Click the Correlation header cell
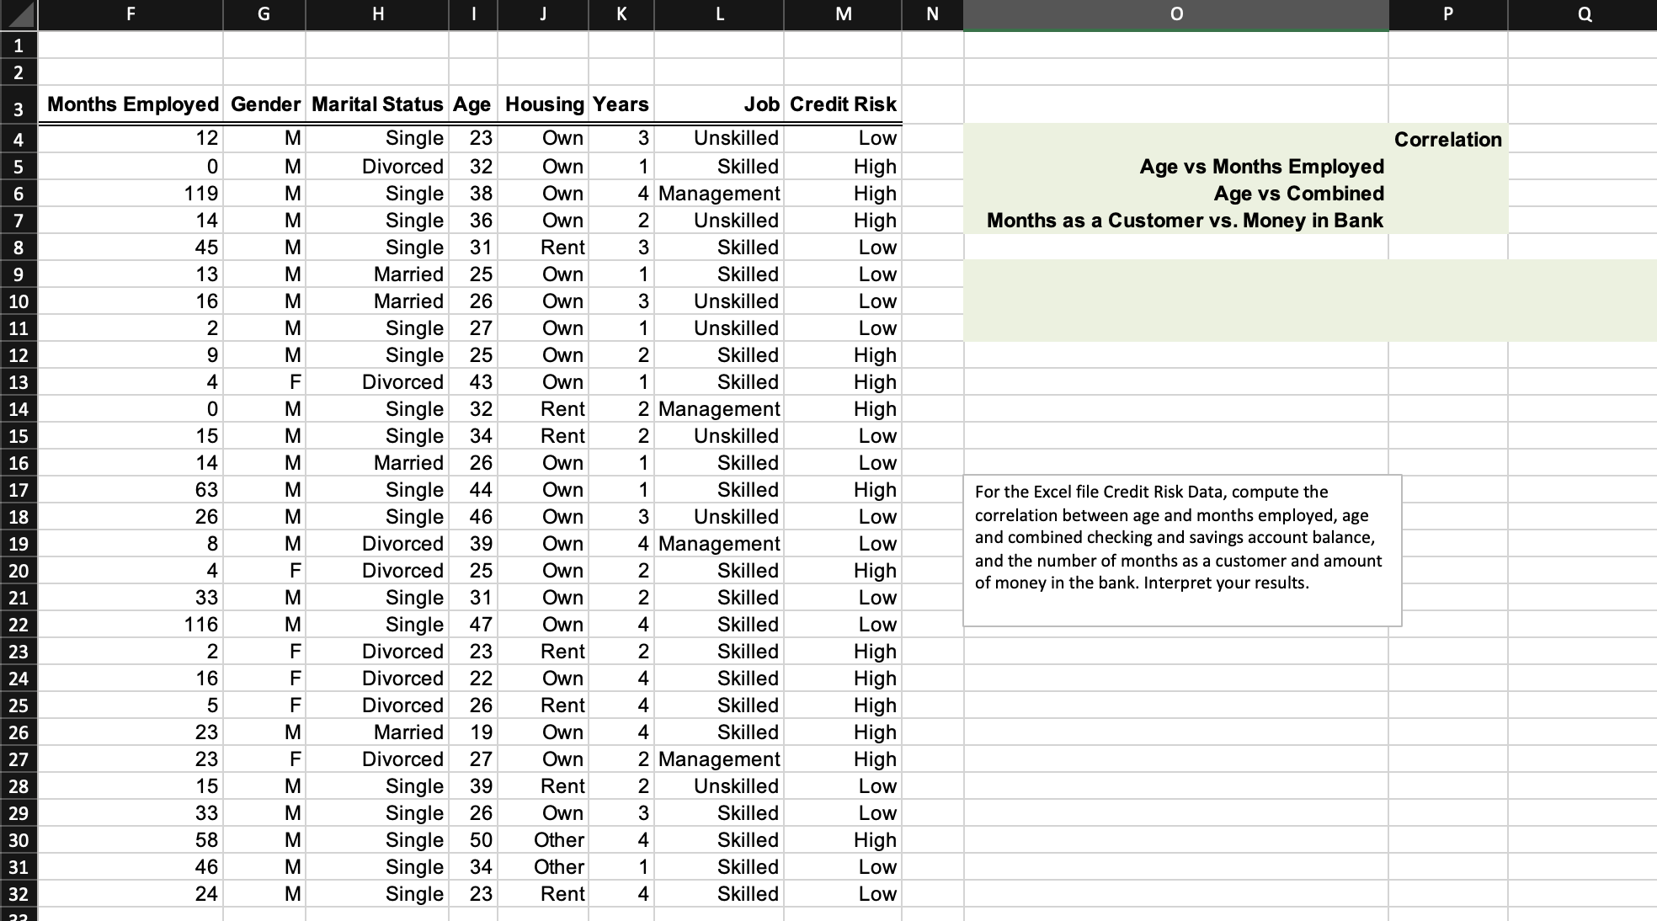Screen dimensions: 1657x921 click(x=1447, y=140)
